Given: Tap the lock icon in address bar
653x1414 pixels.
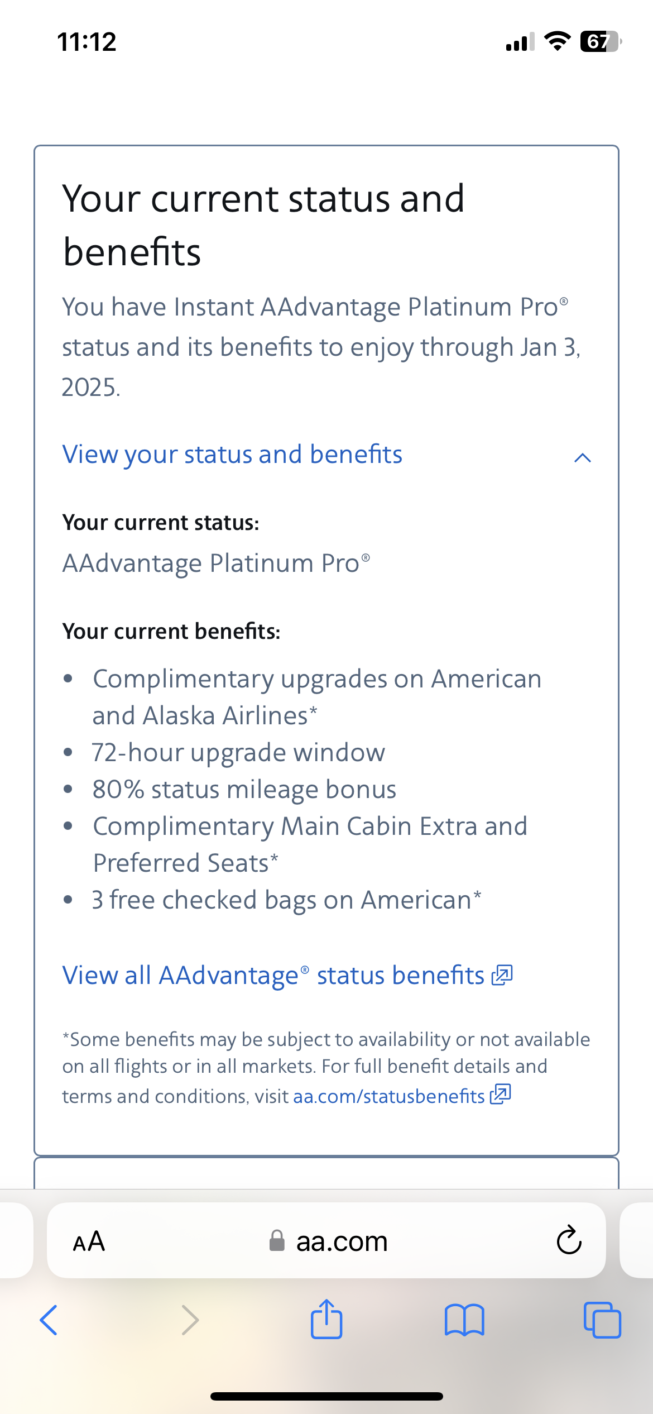Looking at the screenshot, I should coord(277,1241).
